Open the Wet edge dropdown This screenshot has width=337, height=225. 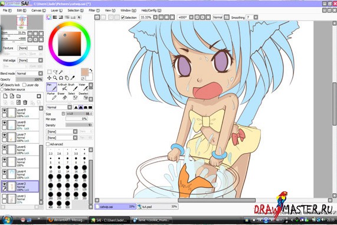30,61
